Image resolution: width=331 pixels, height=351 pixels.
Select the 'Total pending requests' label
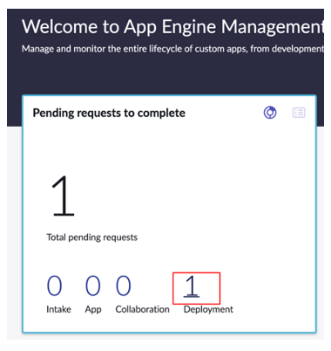point(92,237)
